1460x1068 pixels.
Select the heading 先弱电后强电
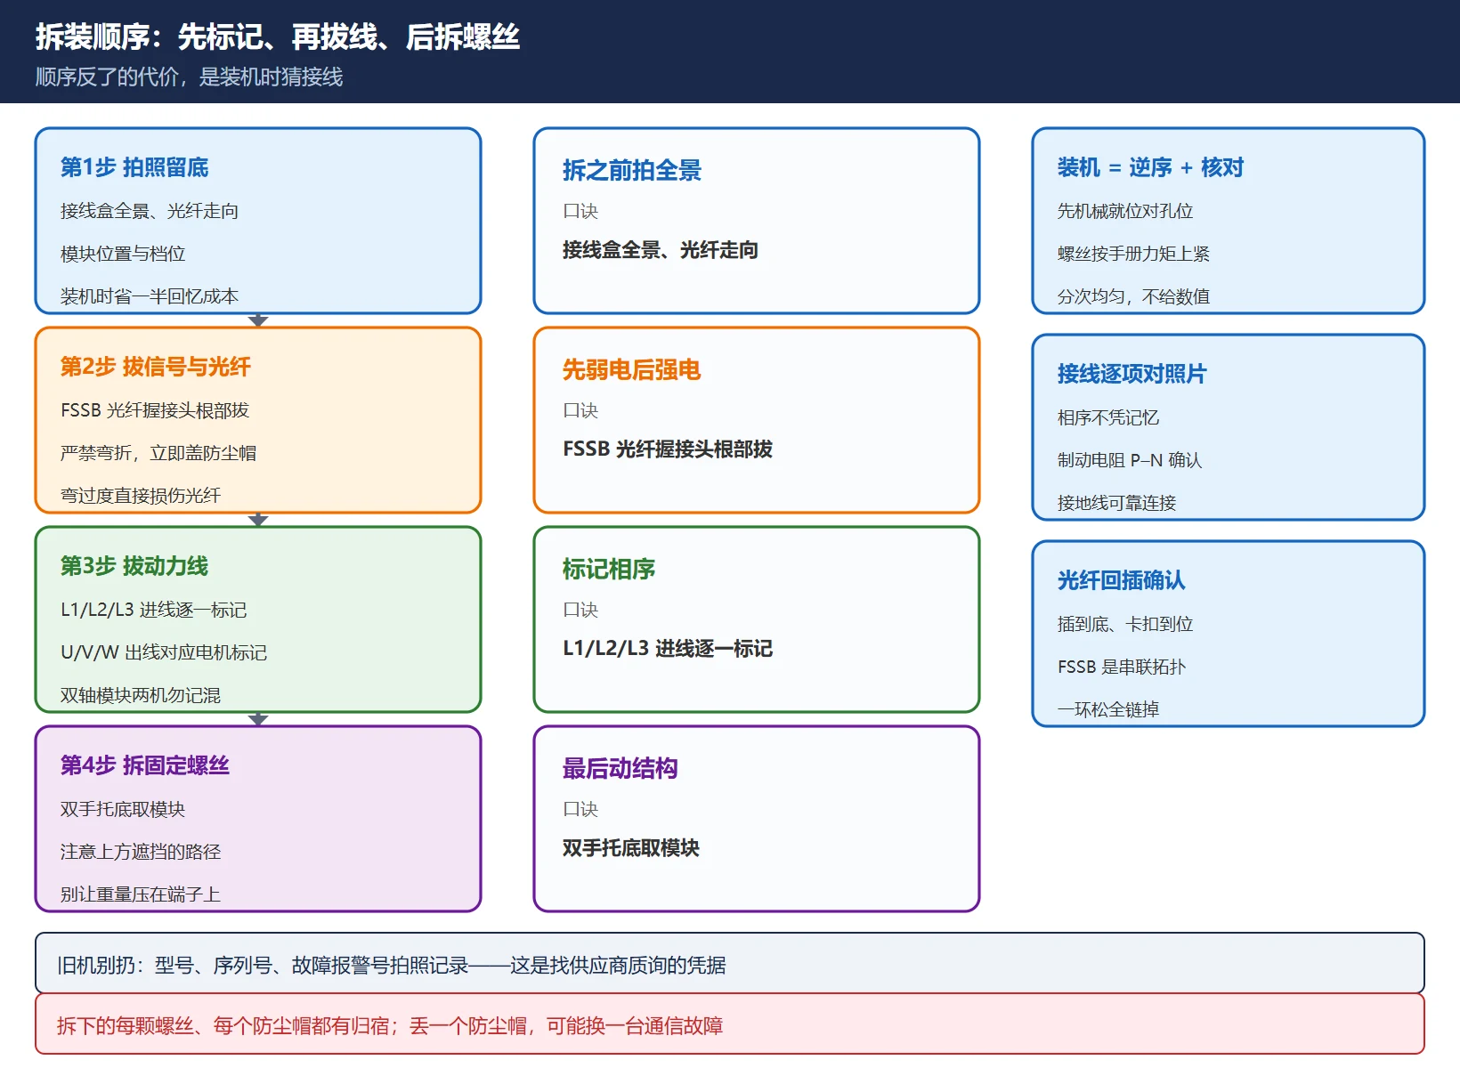[x=632, y=369]
